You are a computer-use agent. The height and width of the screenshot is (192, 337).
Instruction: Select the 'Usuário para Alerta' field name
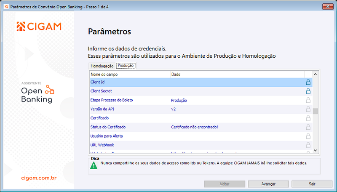(x=107, y=136)
